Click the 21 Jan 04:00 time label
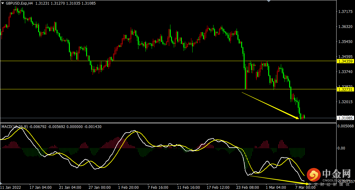 click(x=70, y=188)
